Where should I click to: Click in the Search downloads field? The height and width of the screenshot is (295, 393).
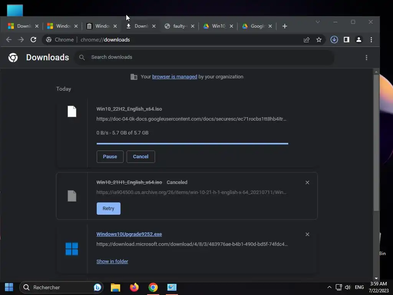(204, 57)
